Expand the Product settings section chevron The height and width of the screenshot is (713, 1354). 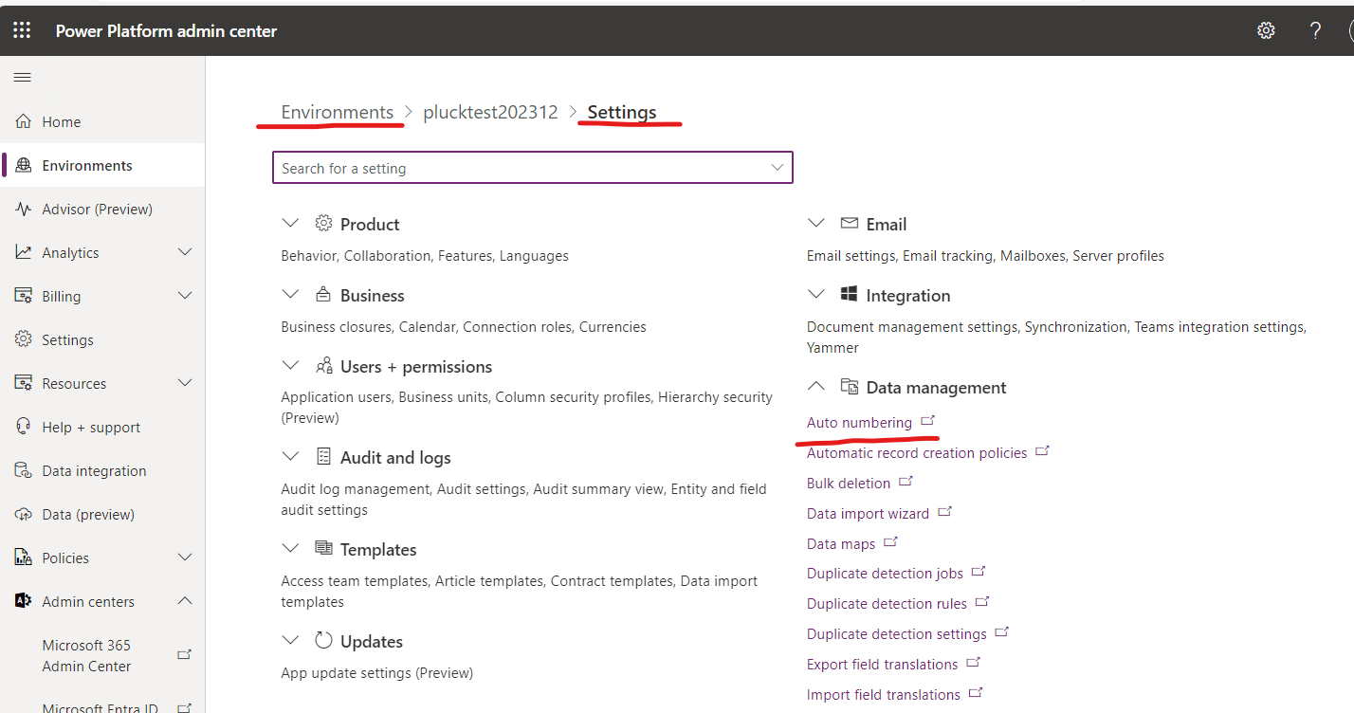290,224
